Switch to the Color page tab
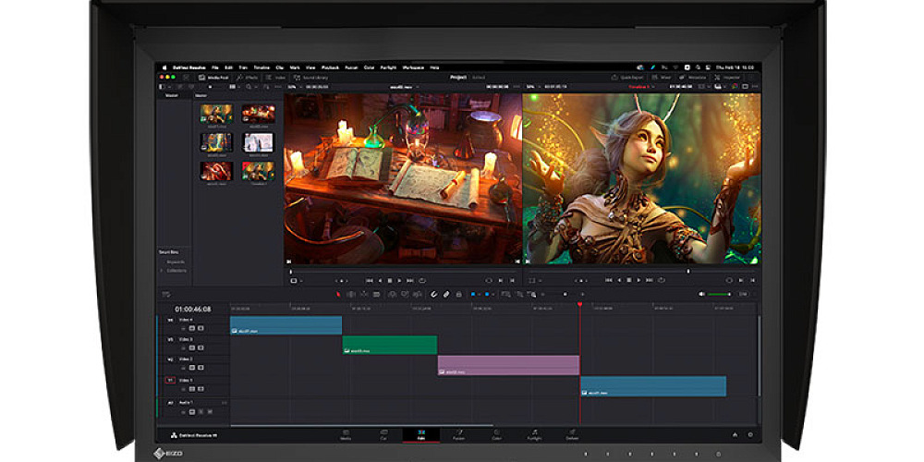This screenshot has height=462, width=924. 496,435
